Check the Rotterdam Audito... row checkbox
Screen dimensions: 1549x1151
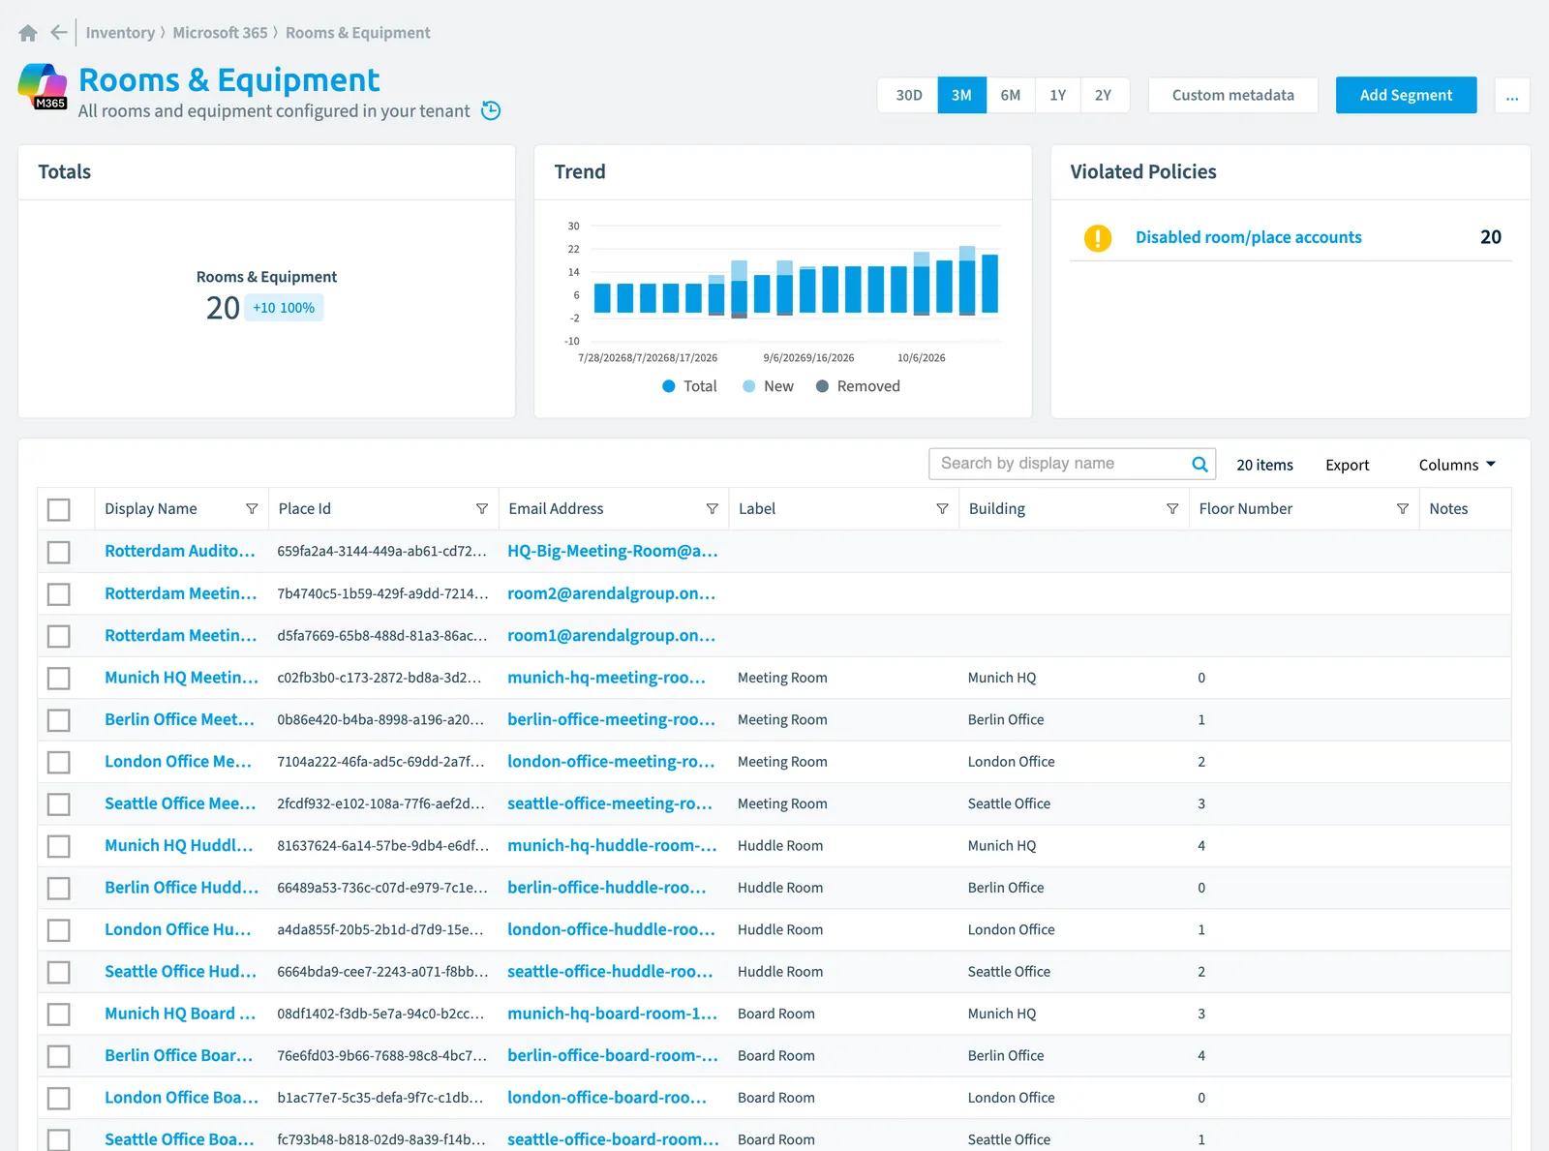[59, 552]
